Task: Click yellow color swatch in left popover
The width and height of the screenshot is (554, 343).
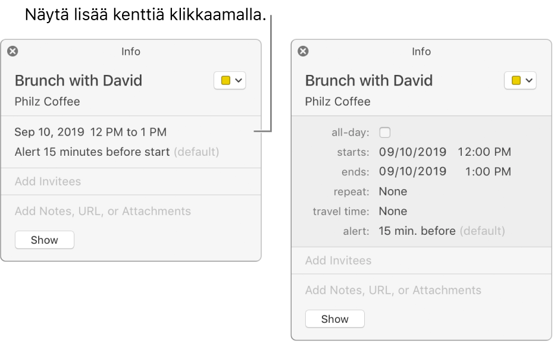Action: [x=226, y=80]
